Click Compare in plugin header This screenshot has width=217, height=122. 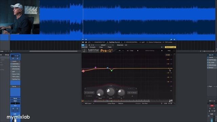(93, 47)
